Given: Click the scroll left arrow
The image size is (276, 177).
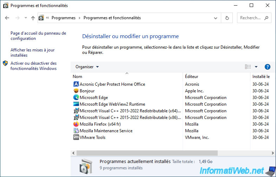Looking at the screenshot, I should point(73,153).
